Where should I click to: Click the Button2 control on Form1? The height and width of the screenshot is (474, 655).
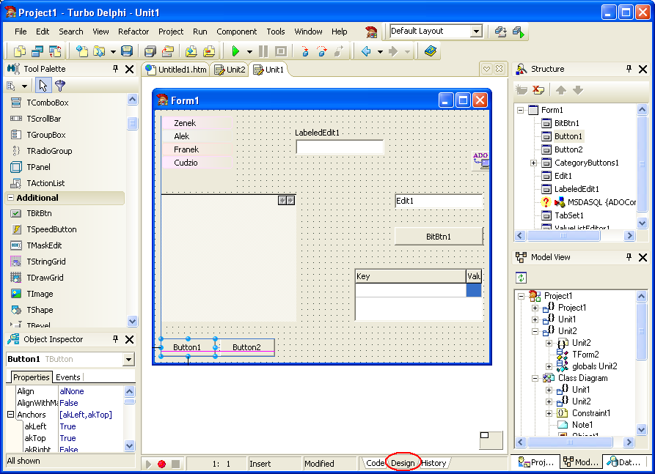click(246, 347)
